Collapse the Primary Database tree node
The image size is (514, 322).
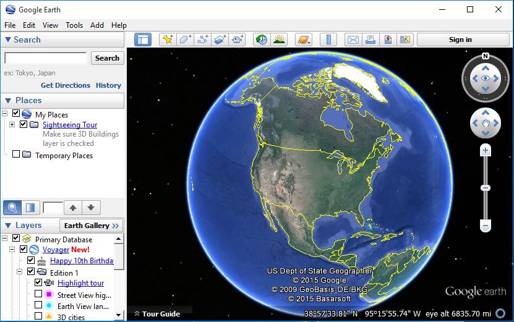point(4,238)
